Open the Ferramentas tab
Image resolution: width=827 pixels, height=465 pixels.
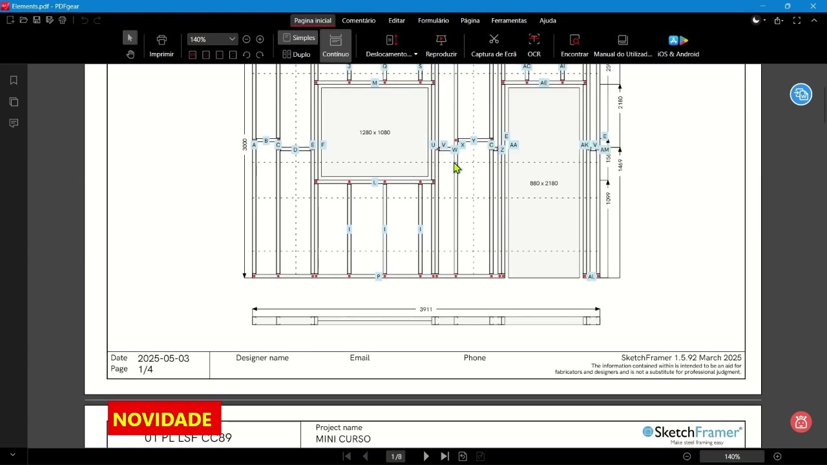(x=509, y=21)
